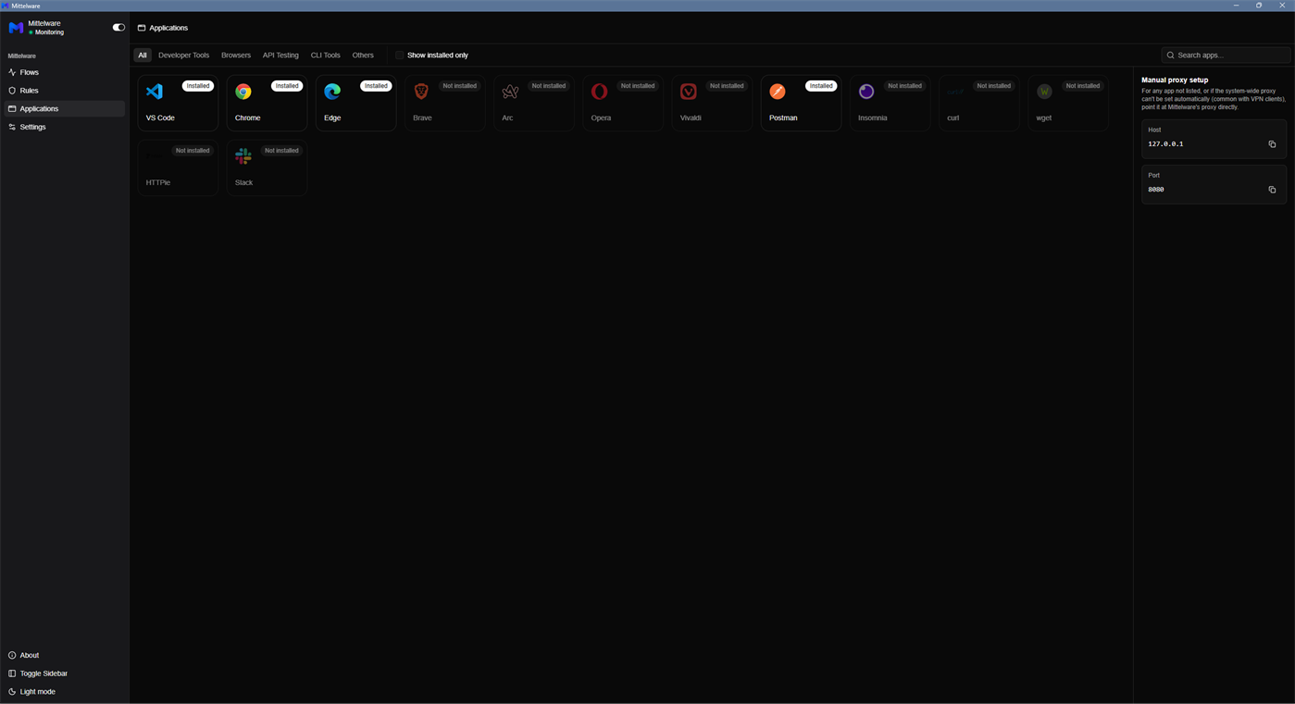Click the Installed badge on Postman
The image size is (1295, 704).
[x=821, y=86]
